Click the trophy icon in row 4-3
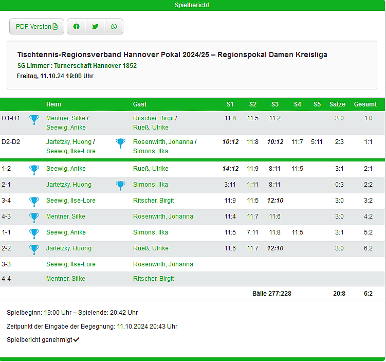Image resolution: width=386 pixels, height=362 pixels. point(34,216)
